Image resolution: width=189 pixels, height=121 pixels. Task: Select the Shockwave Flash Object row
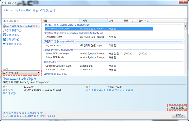pyautogui.click(x=99, y=29)
